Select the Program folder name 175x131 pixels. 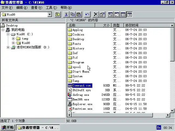point(78,62)
